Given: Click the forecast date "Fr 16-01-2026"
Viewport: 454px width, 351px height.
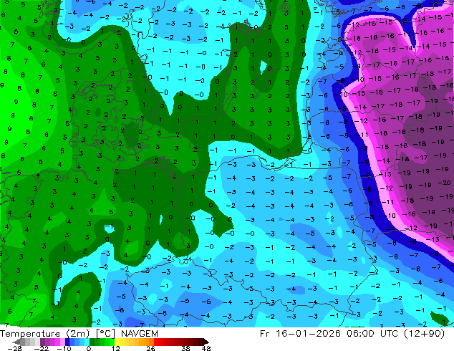Looking at the screenshot, I should coord(300,334).
